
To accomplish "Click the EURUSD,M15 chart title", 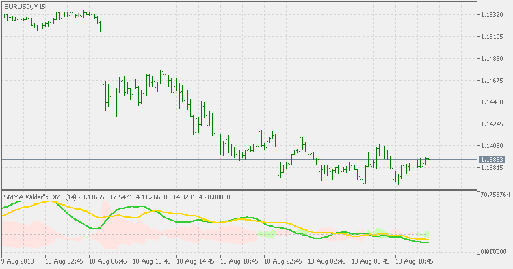I will 25,7.
